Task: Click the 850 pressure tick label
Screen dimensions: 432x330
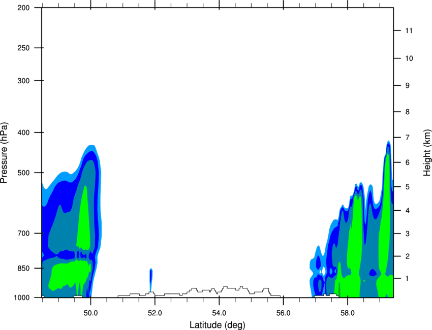Action: pyautogui.click(x=23, y=268)
